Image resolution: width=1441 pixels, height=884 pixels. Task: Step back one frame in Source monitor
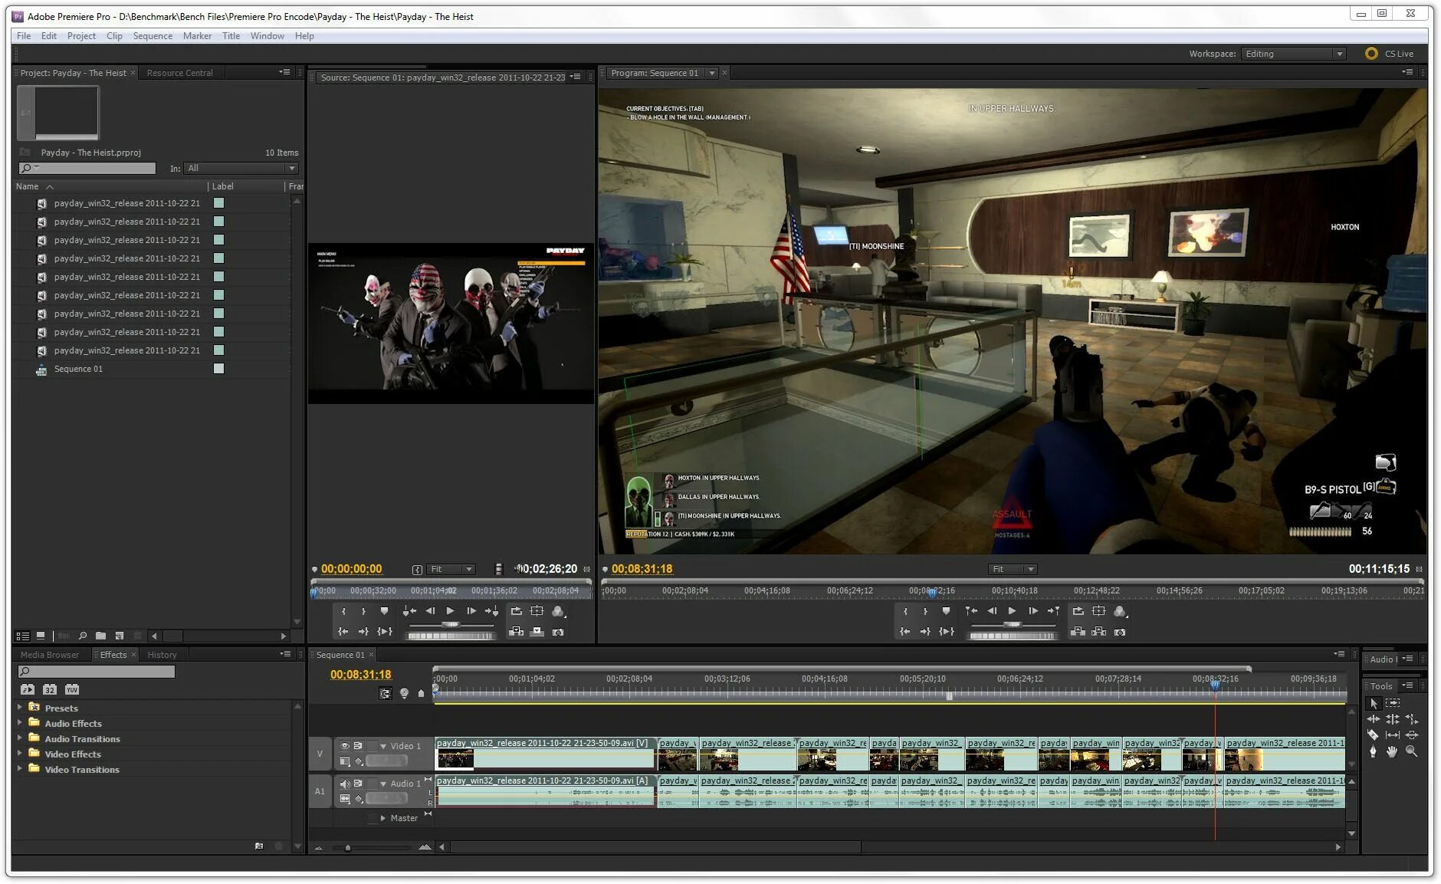point(430,611)
